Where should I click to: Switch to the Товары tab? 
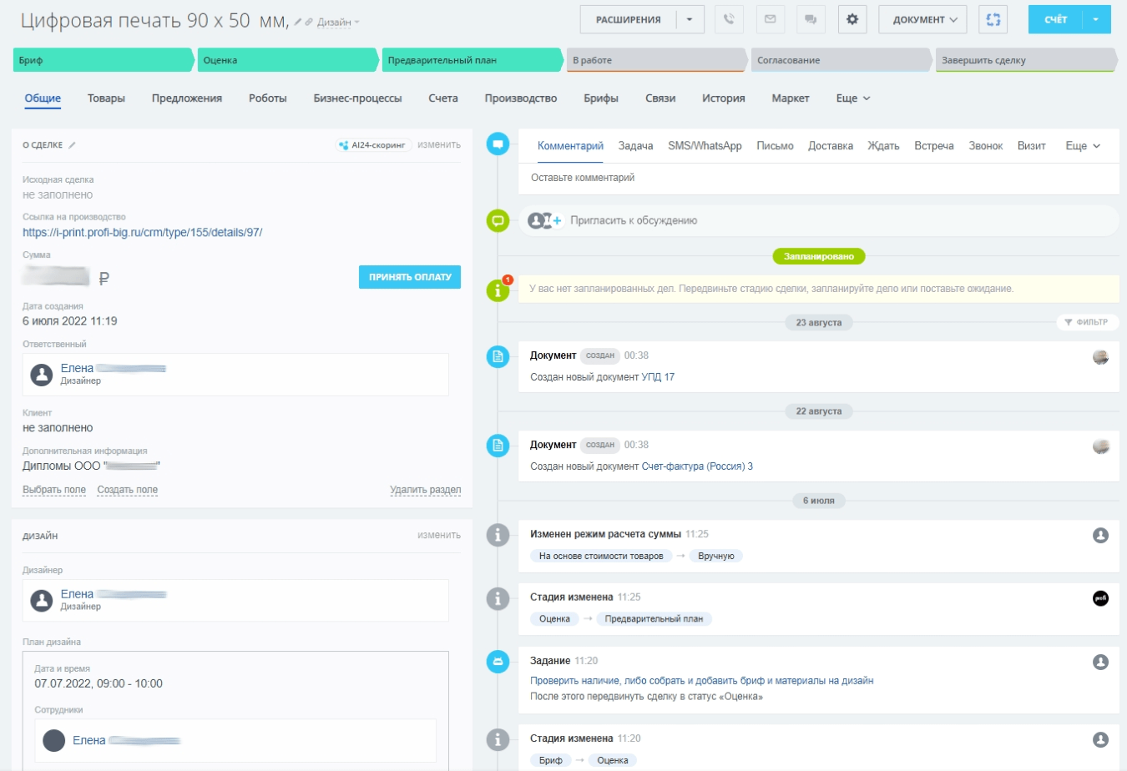[106, 98]
